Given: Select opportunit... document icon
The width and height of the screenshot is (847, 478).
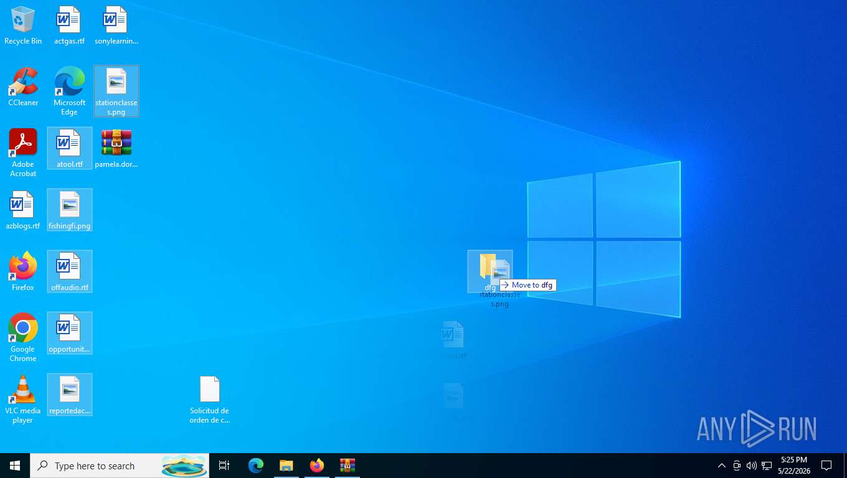Looking at the screenshot, I should click(69, 334).
